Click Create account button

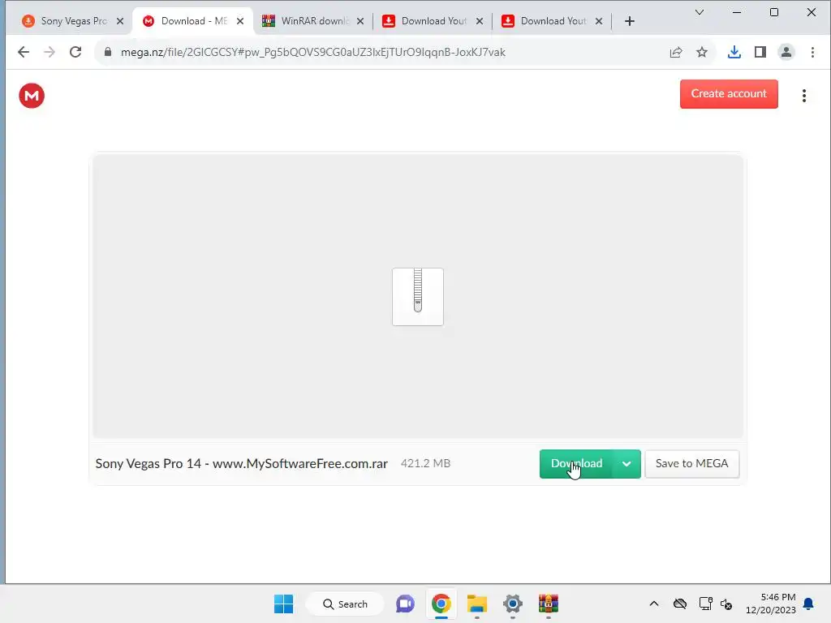pos(729,94)
